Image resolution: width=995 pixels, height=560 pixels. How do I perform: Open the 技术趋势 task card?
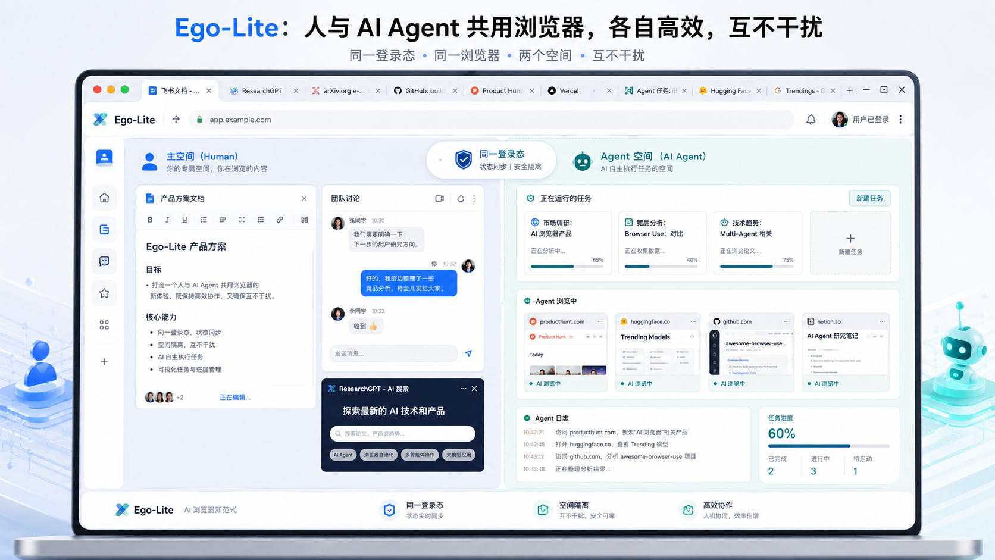point(758,243)
